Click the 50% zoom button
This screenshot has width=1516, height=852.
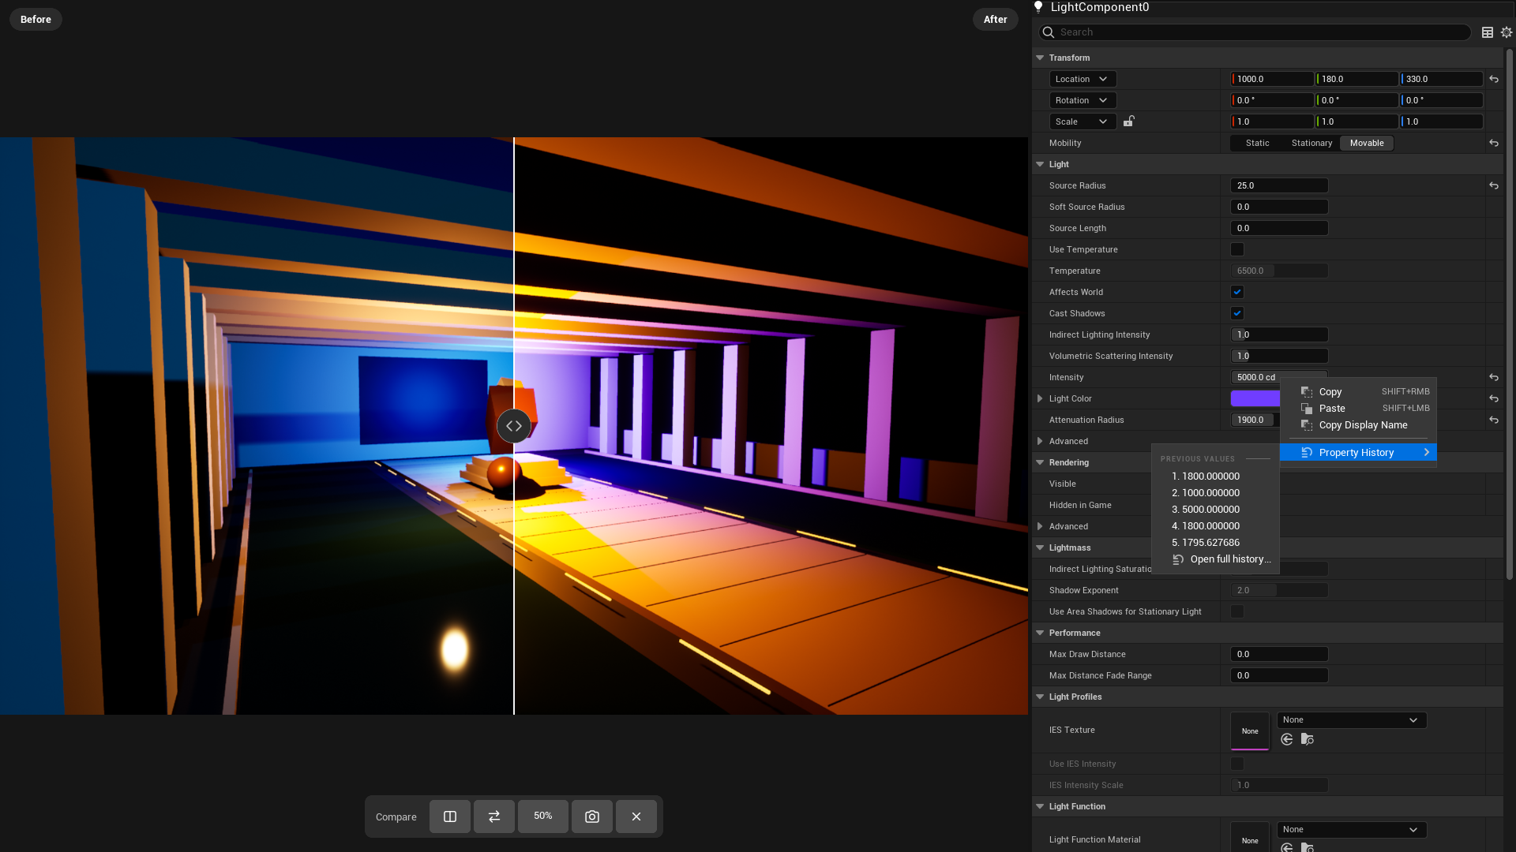543,816
